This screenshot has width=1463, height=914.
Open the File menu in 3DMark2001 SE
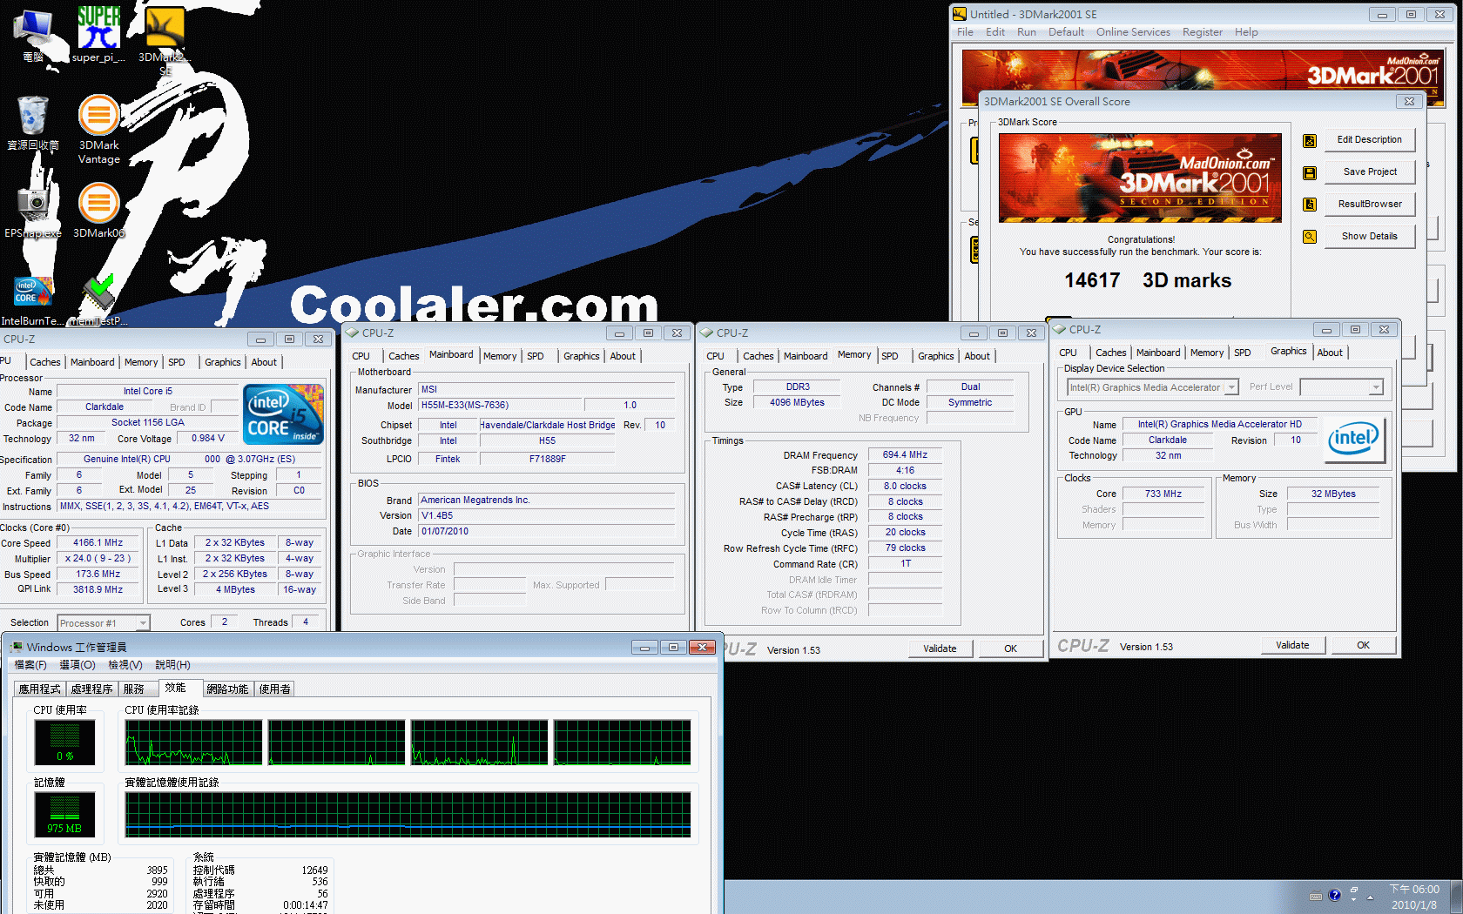pyautogui.click(x=965, y=32)
